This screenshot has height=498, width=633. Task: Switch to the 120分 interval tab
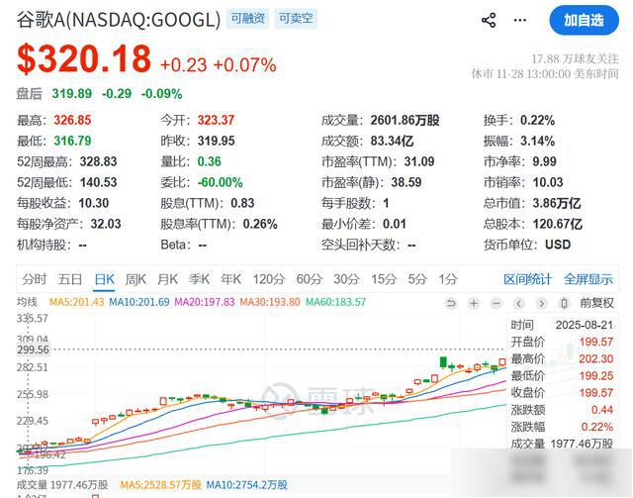[268, 279]
